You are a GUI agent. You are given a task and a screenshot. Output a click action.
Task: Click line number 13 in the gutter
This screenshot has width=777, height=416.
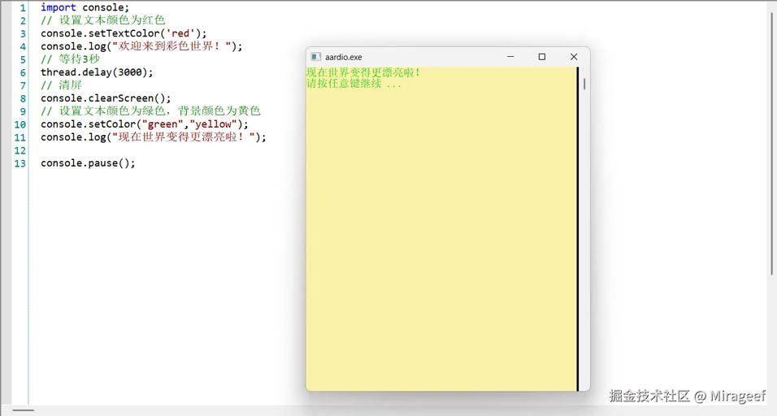click(20, 163)
